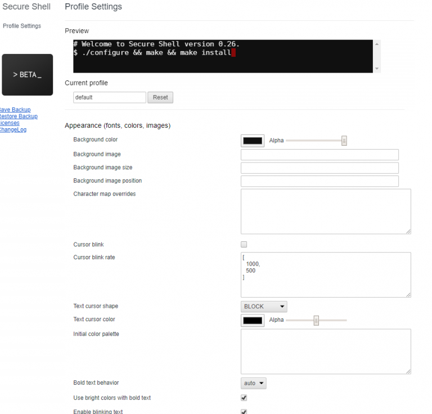
Task: Open Profile Settings in the sidebar
Action: click(22, 26)
